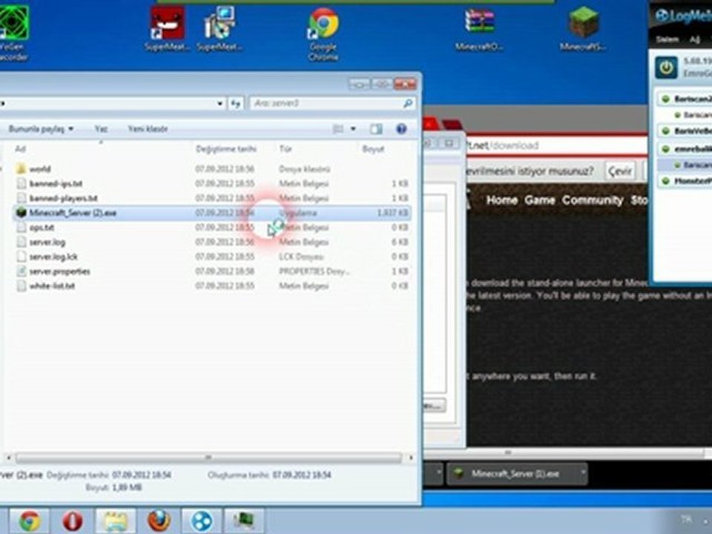Select the 'world' folder
The image size is (712, 534).
[x=211, y=169]
